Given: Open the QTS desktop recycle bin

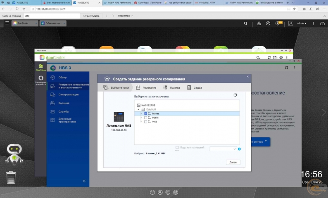Looking at the screenshot, I should 11,177.
